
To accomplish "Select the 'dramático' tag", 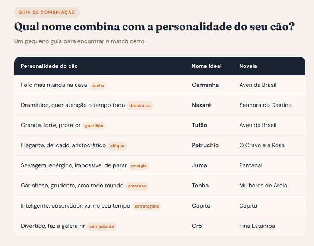I will (140, 105).
